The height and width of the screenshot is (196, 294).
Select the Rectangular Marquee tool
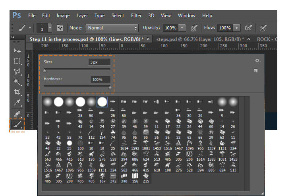point(17,61)
